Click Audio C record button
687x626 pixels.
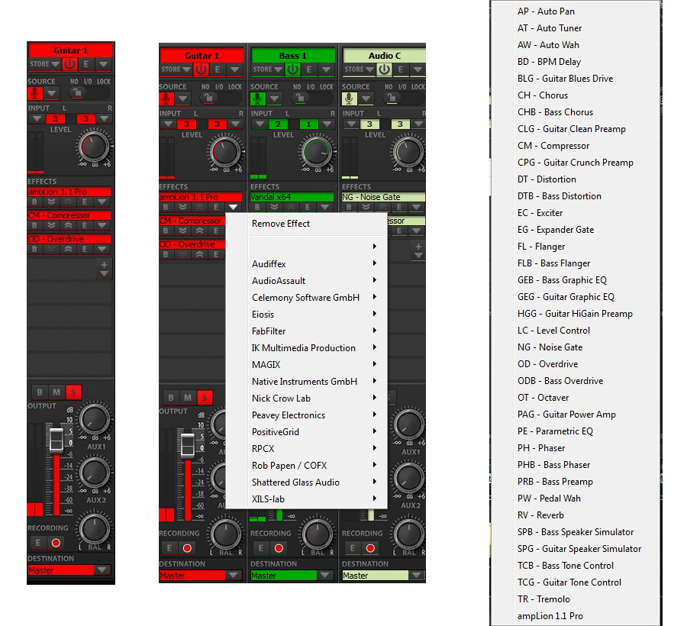pyautogui.click(x=370, y=548)
